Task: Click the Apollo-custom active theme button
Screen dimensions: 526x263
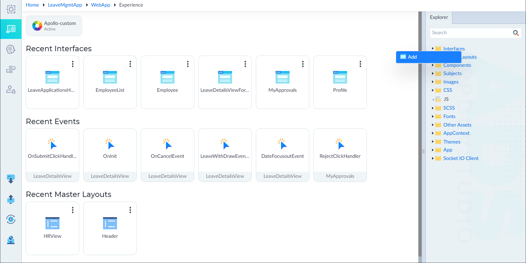Action: (54, 26)
